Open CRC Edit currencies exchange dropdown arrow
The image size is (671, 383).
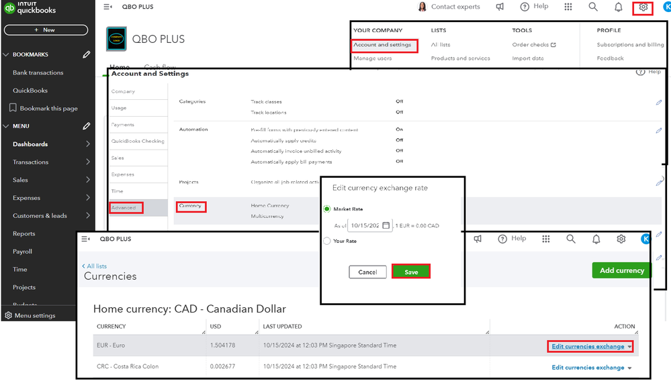[x=629, y=368]
